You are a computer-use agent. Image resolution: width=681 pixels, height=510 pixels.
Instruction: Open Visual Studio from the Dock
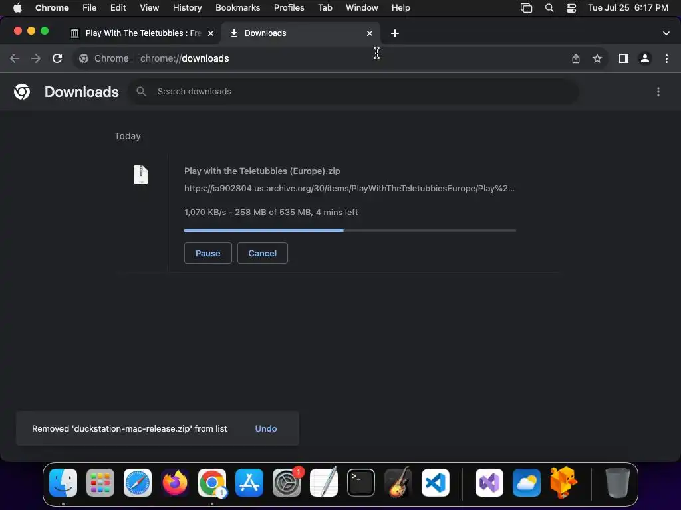pos(489,482)
